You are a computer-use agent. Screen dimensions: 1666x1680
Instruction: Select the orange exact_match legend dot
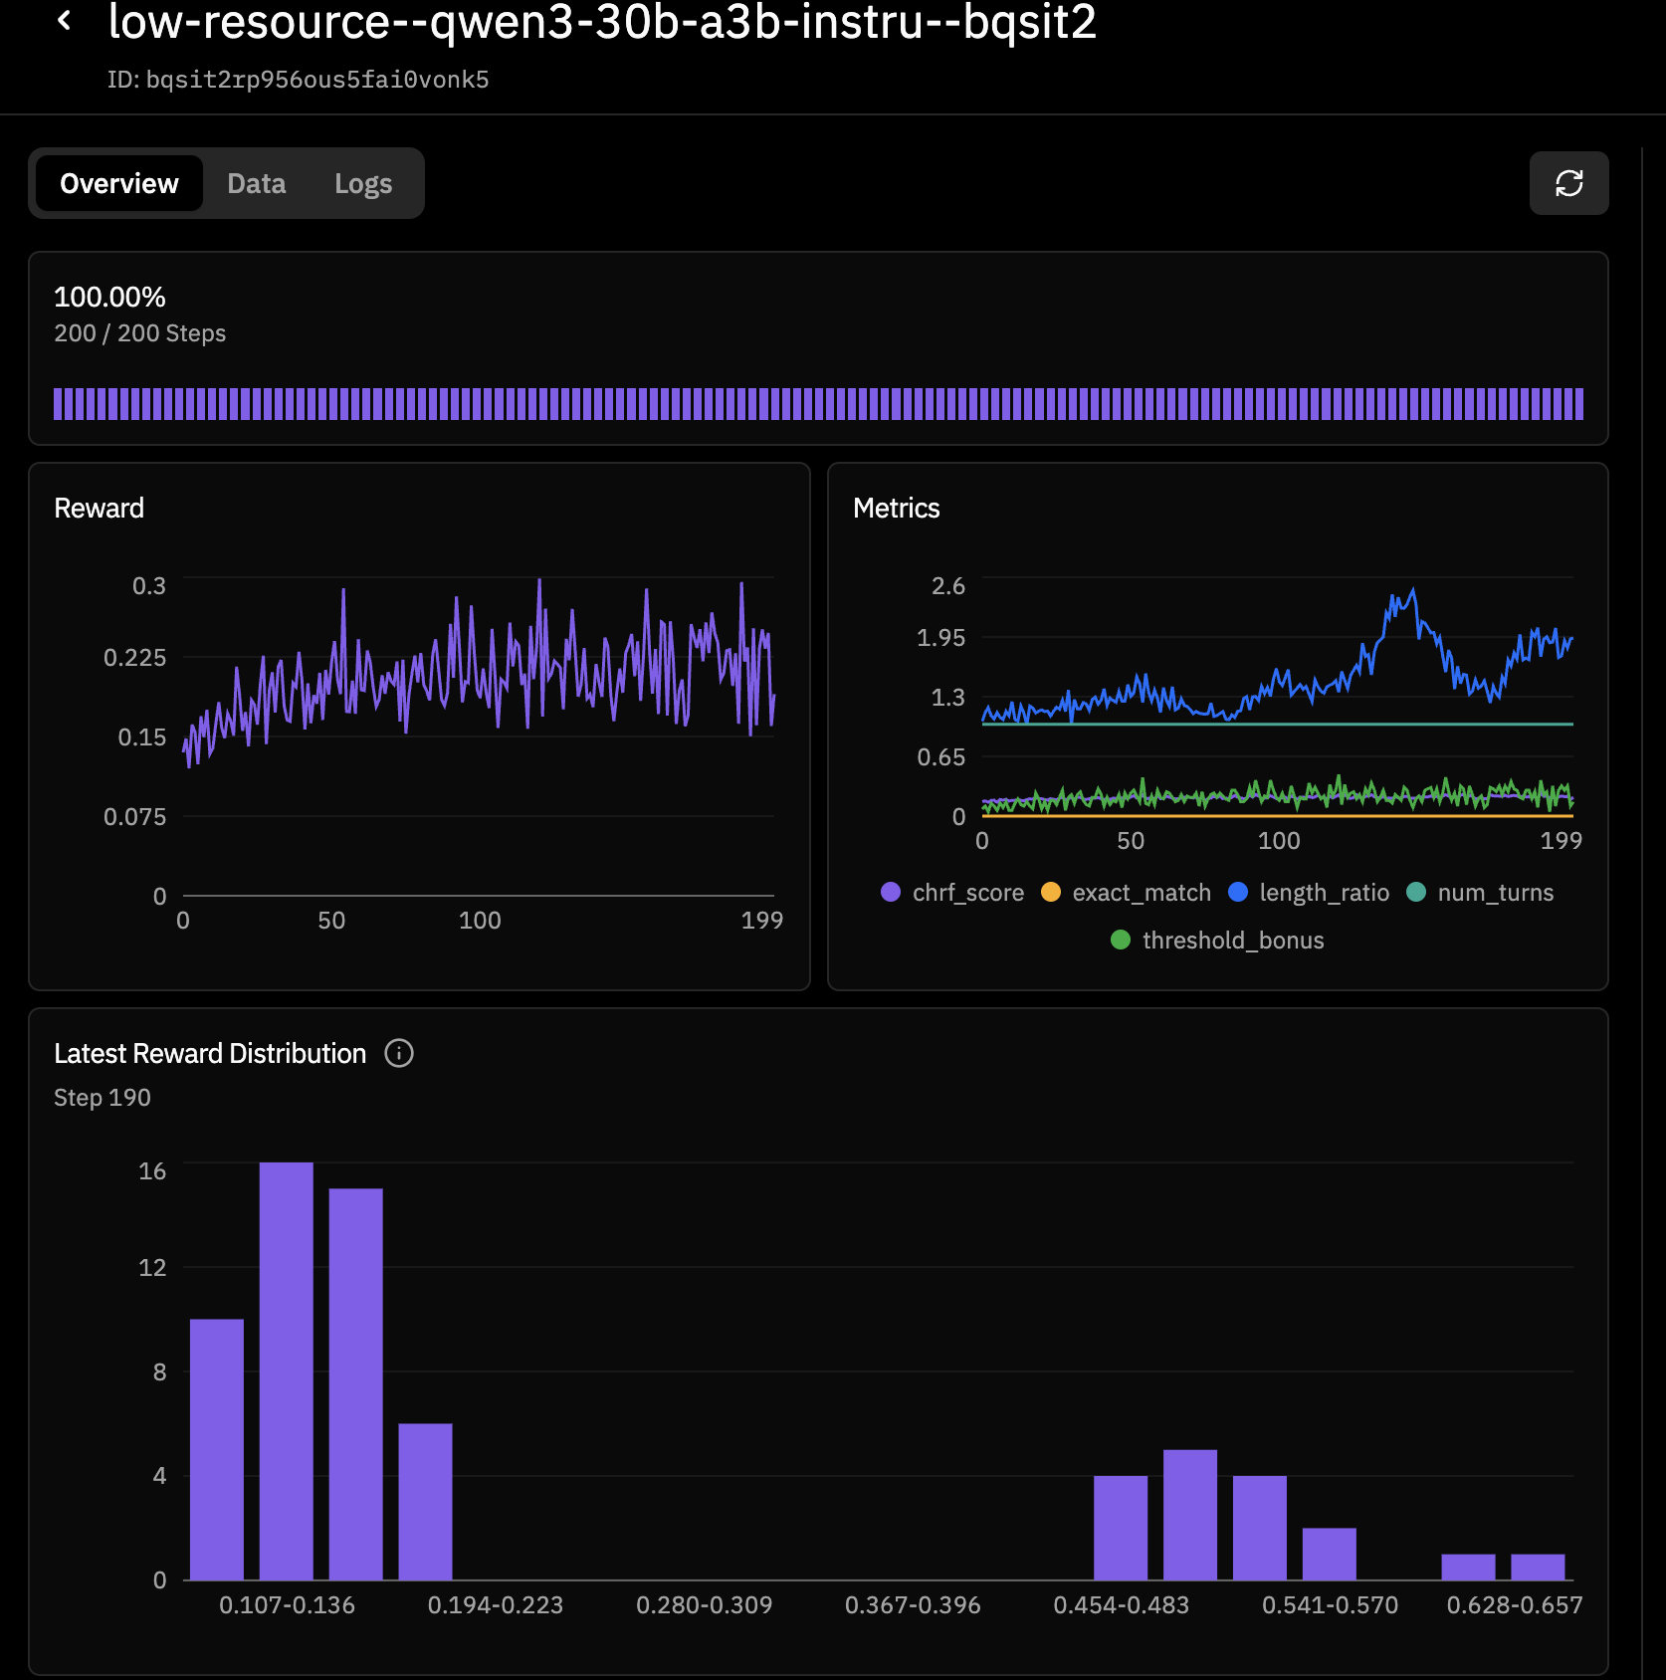click(1051, 893)
